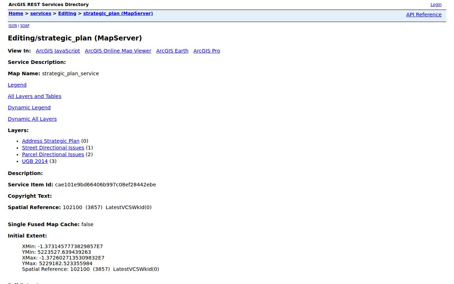Open Dynamic All Layers link
The width and height of the screenshot is (454, 284).
click(32, 119)
